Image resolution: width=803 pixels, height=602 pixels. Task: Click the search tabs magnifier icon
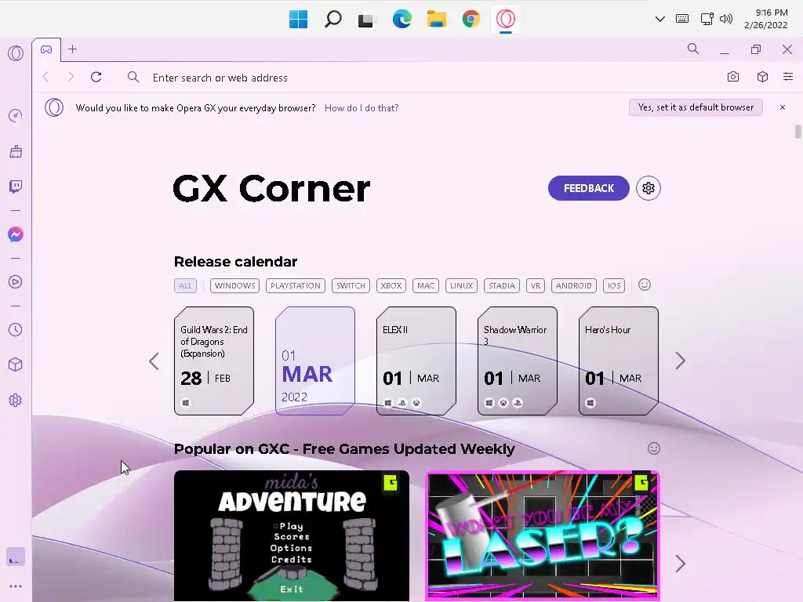click(x=693, y=49)
